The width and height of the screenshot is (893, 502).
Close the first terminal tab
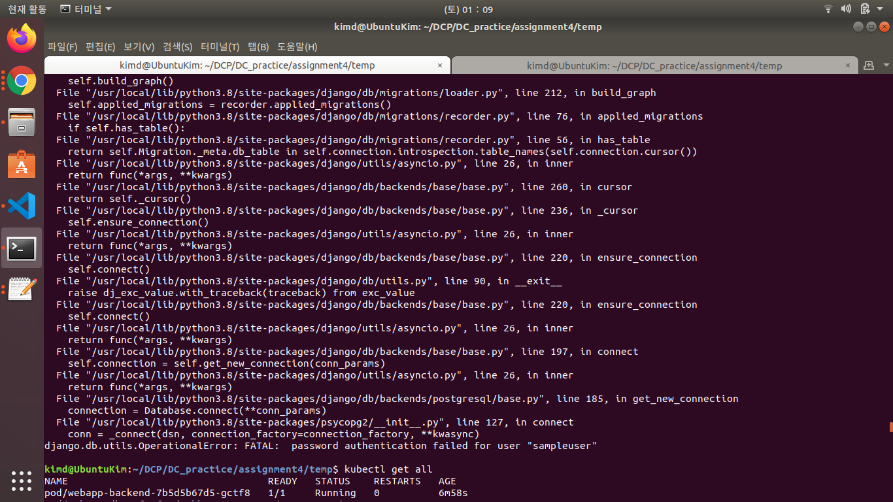click(440, 65)
